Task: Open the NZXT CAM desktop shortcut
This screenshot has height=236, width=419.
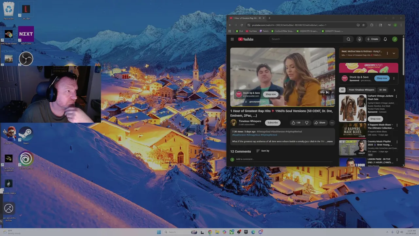Action: click(26, 35)
